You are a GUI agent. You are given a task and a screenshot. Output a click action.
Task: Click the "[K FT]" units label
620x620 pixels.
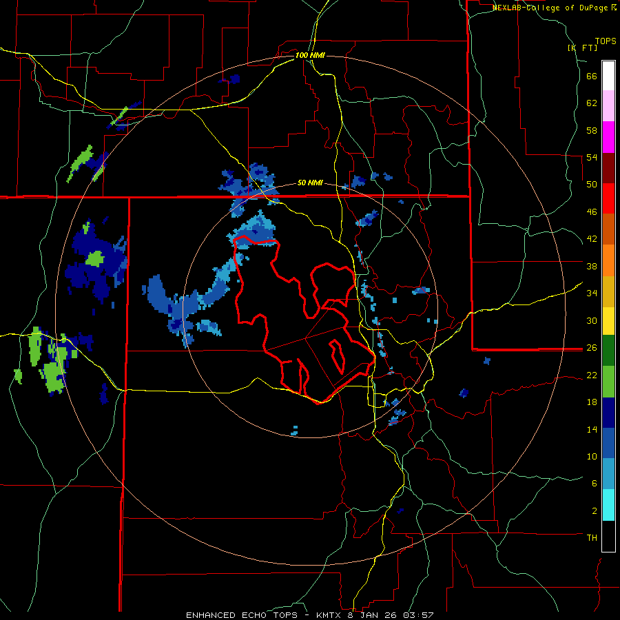click(x=582, y=48)
